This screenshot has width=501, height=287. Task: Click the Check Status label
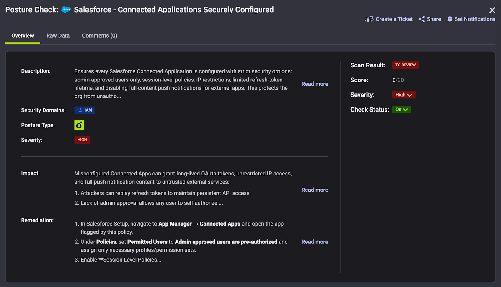tap(370, 110)
